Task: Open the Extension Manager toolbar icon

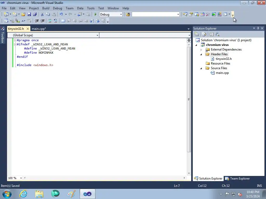Action: pos(219,15)
